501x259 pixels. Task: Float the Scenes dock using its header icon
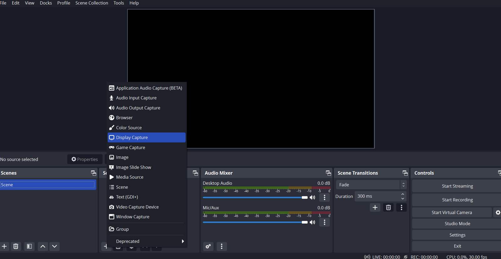coord(93,173)
